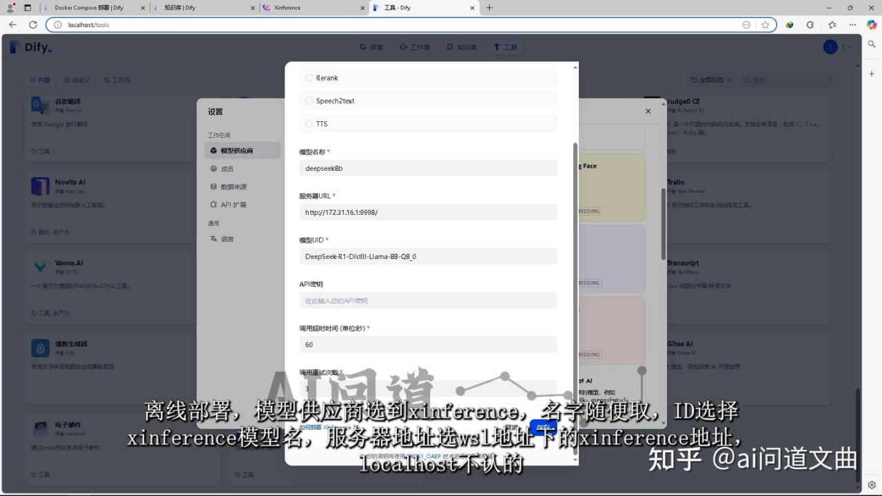Open the 播客生成器 tool icon
The width and height of the screenshot is (882, 496).
tap(40, 347)
